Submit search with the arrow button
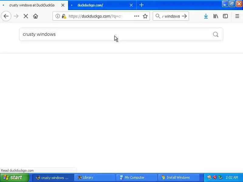Viewport: 243px width, 182px height. tap(184, 16)
